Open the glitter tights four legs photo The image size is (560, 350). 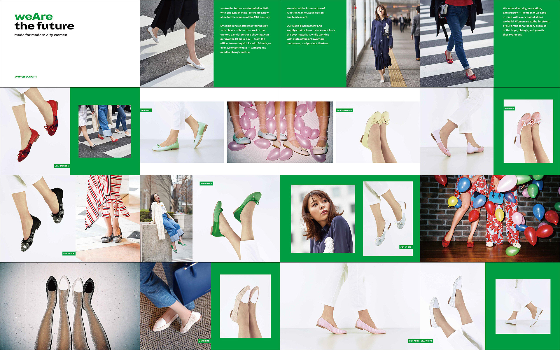click(x=70, y=306)
